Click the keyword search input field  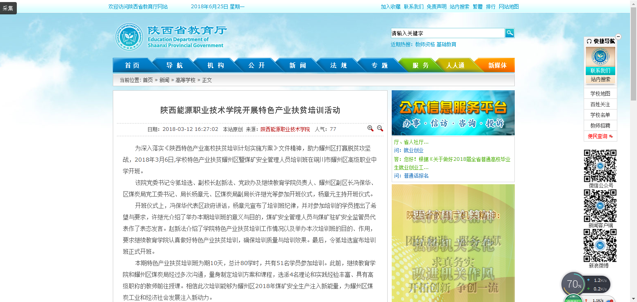(447, 33)
